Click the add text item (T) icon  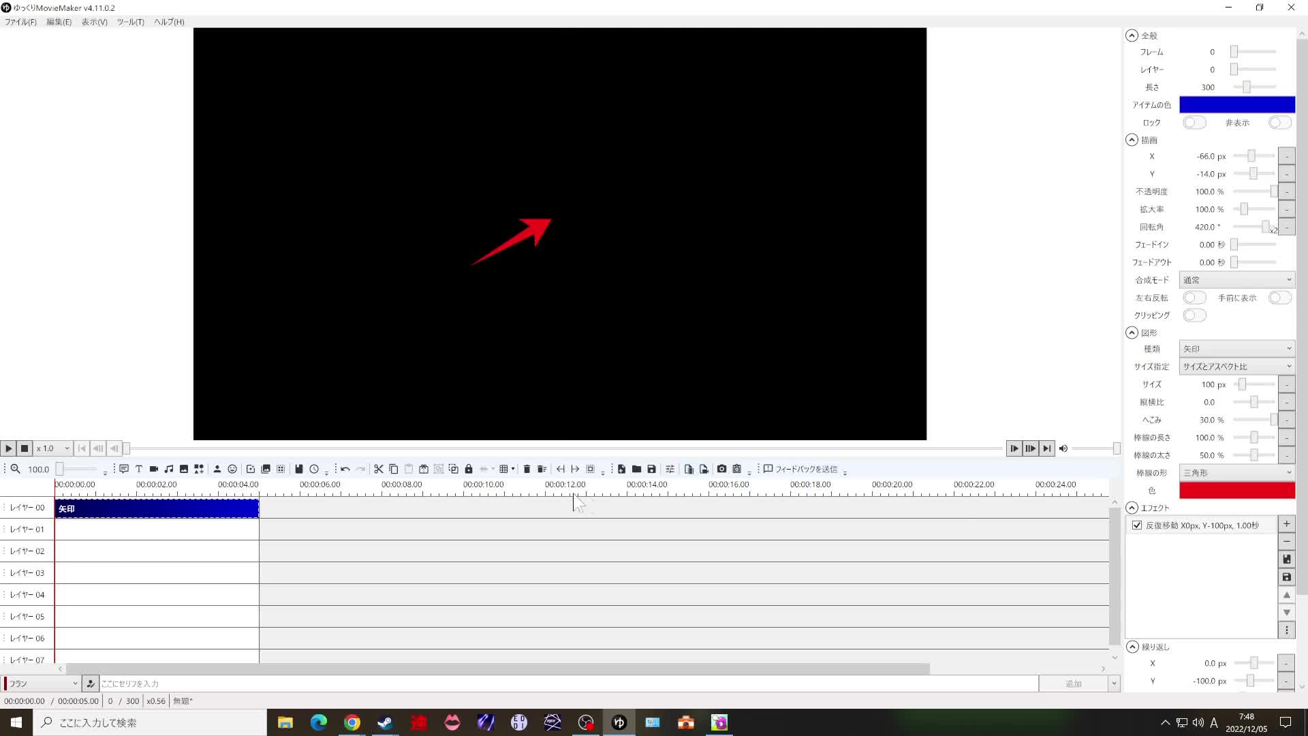pos(139,469)
